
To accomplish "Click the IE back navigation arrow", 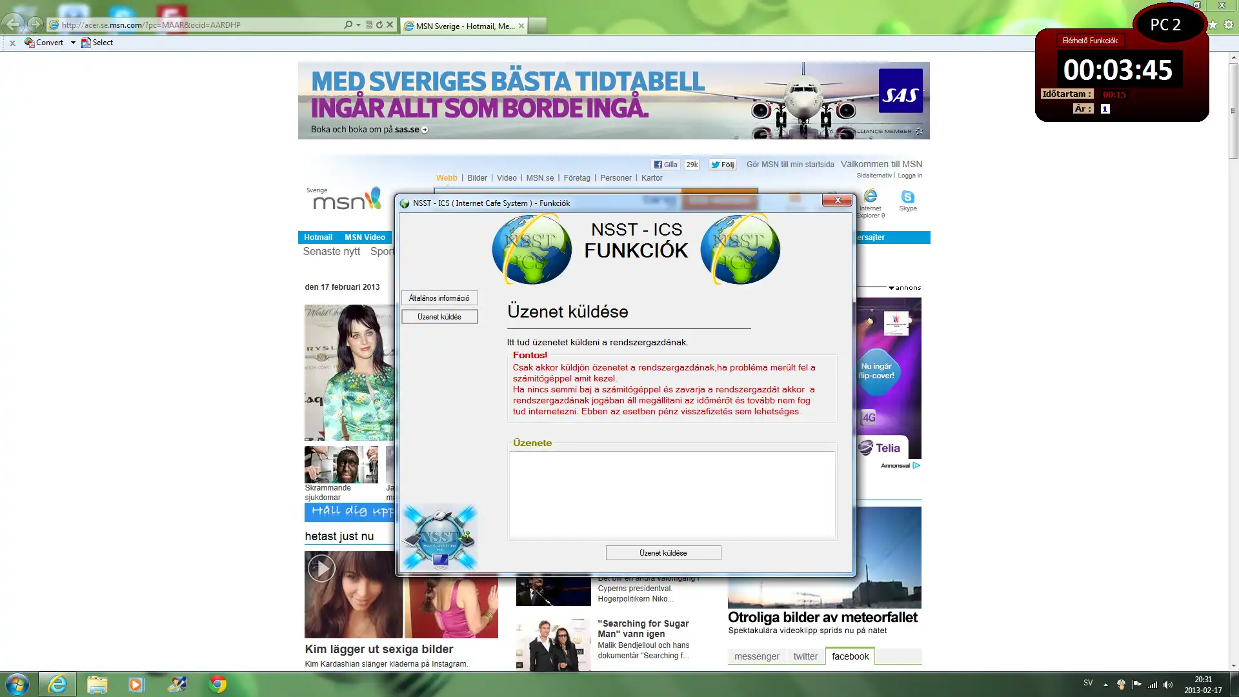I will (12, 25).
